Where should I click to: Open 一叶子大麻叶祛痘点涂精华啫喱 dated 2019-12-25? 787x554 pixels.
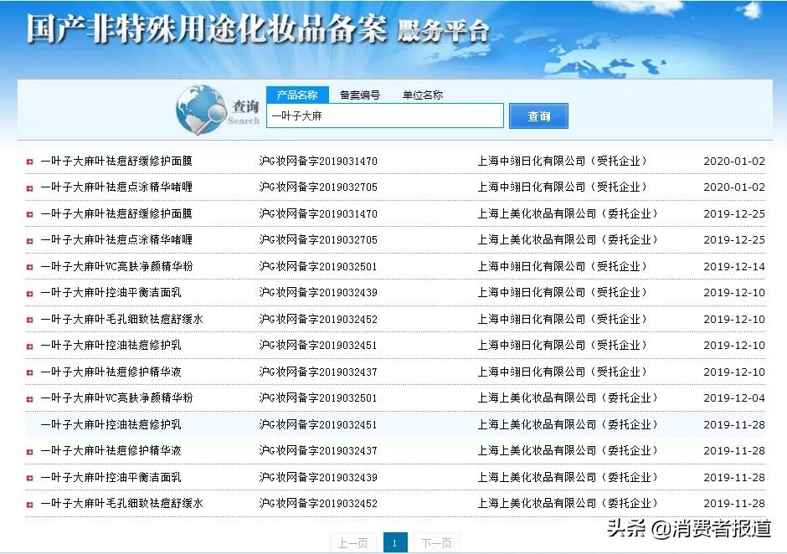pyautogui.click(x=116, y=240)
